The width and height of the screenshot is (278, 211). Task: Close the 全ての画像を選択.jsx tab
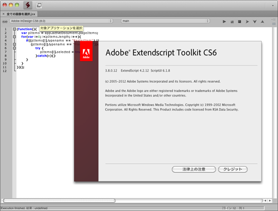coord(3,14)
